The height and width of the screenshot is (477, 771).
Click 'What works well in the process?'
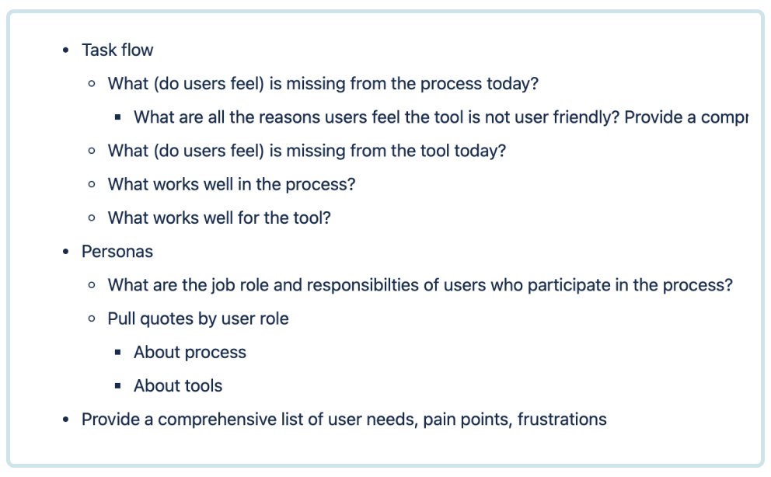click(x=232, y=184)
